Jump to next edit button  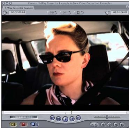coord(78,118)
